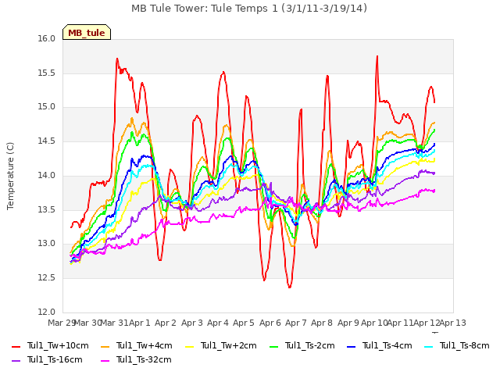
Task: Click the Apr 3 x-axis date label
Action: (192, 323)
